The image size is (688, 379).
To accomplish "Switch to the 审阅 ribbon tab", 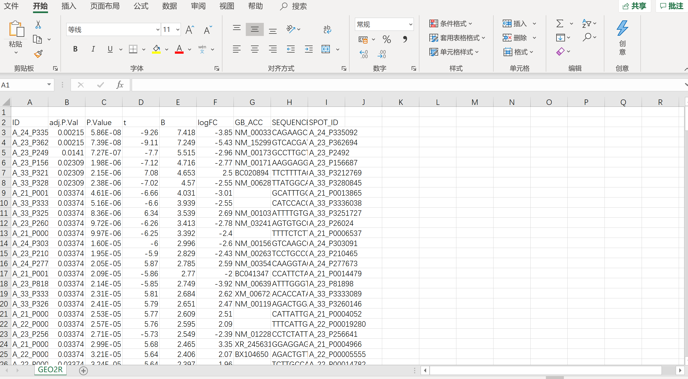I will click(x=198, y=6).
